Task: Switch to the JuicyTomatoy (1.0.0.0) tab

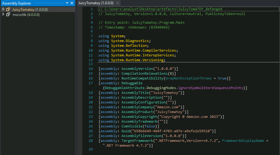Action: point(96,3)
